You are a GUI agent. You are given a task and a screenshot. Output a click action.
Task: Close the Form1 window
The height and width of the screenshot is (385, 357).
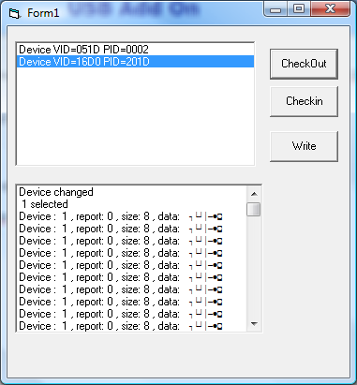click(x=330, y=9)
